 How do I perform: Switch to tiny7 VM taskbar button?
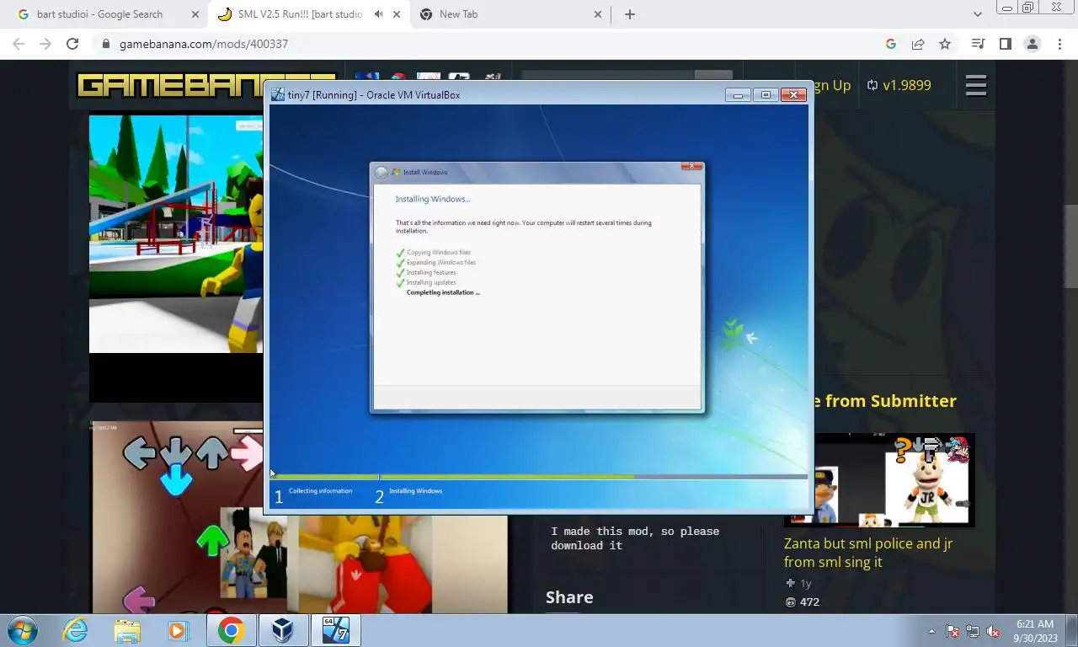coord(336,630)
